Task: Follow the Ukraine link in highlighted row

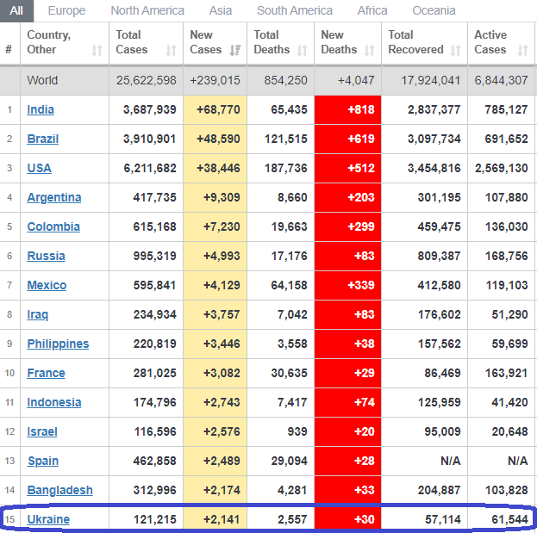Action: point(48,519)
